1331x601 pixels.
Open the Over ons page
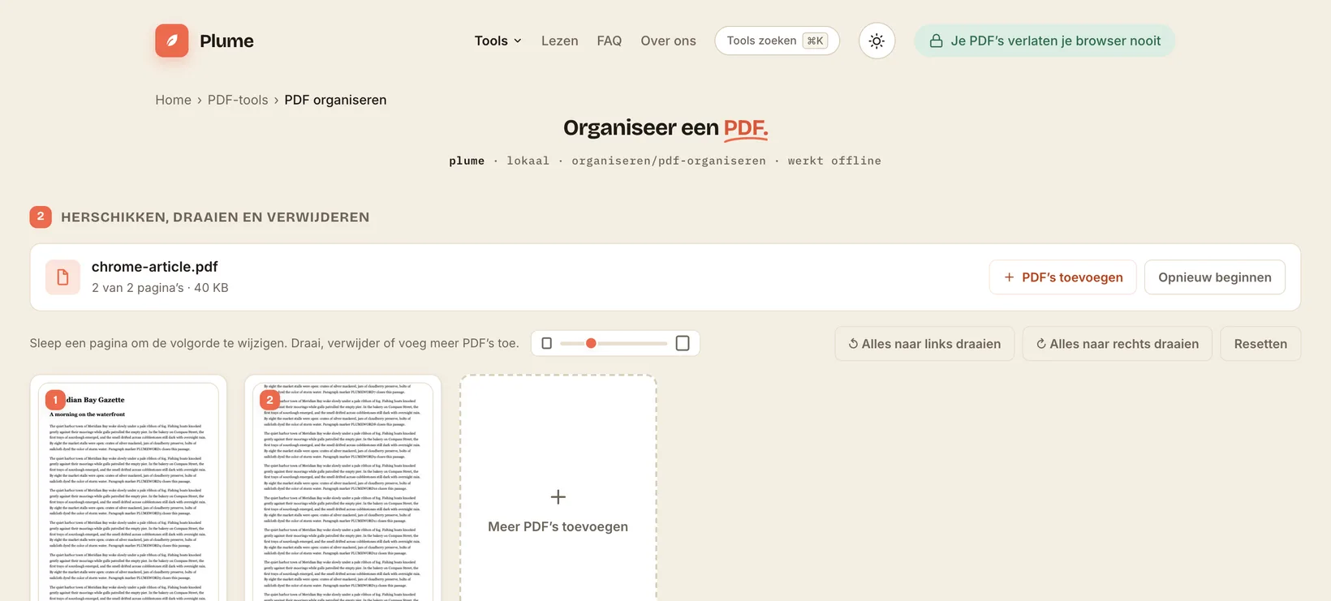(668, 41)
